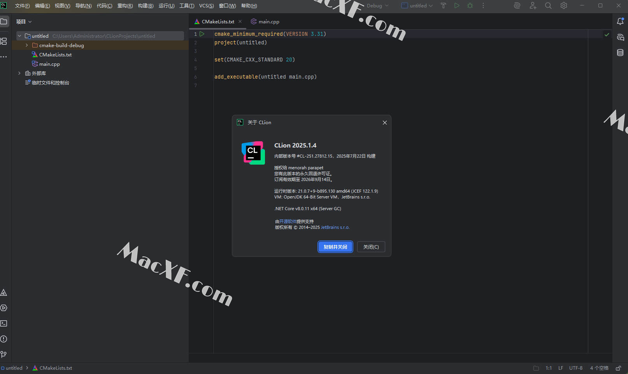Open the View menu
628x374 pixels.
pyautogui.click(x=62, y=5)
